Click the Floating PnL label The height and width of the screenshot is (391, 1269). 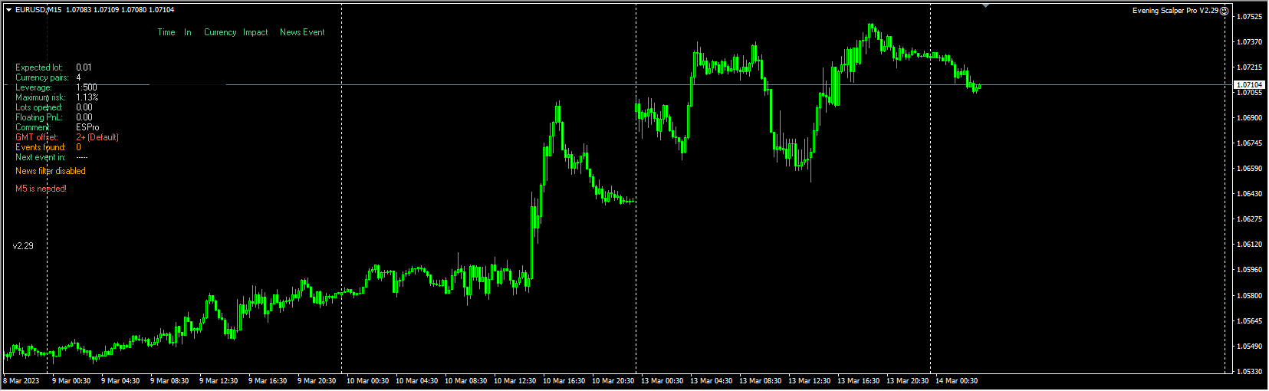pos(39,117)
